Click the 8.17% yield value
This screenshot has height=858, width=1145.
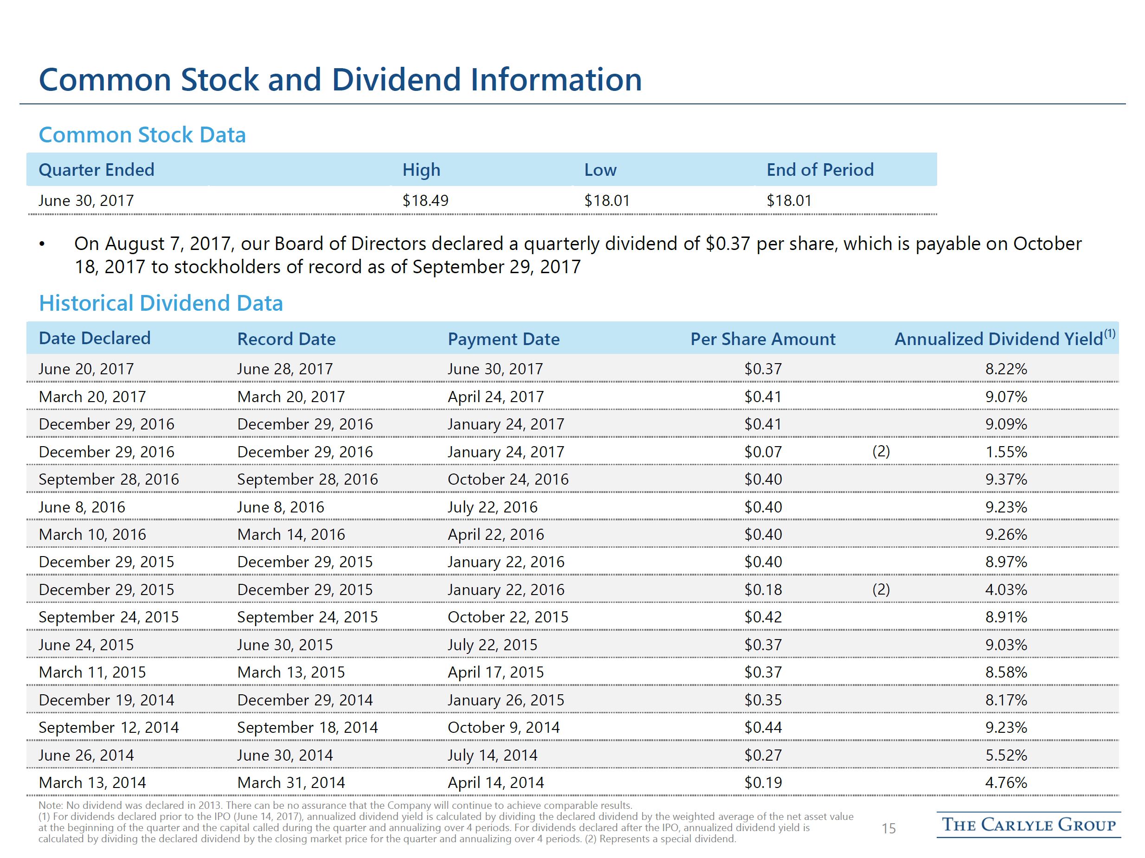1006,700
